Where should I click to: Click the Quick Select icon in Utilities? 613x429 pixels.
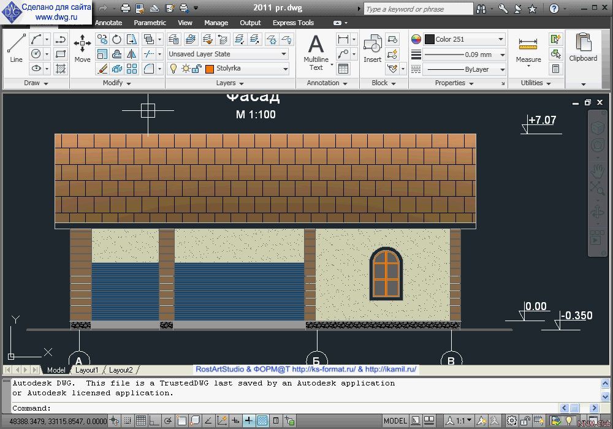point(555,39)
